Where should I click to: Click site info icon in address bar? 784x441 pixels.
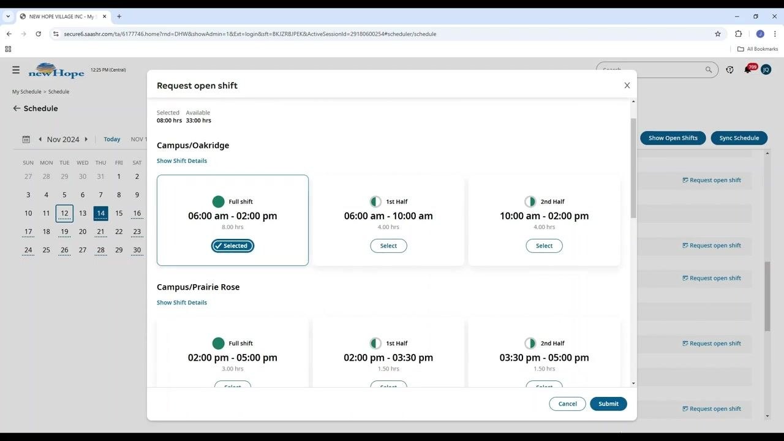(x=56, y=34)
